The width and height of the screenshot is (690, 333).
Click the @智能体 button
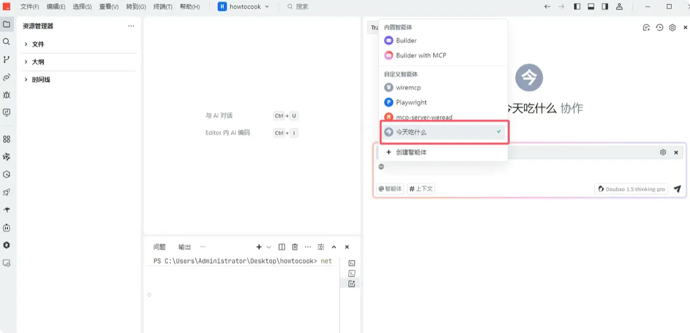tap(390, 189)
